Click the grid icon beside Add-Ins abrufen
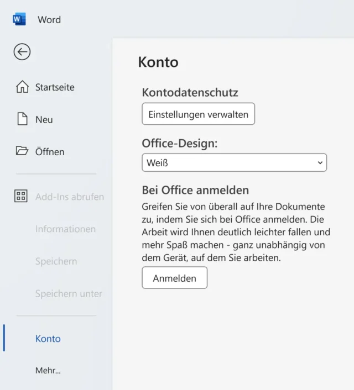This screenshot has height=390, width=354. click(21, 196)
